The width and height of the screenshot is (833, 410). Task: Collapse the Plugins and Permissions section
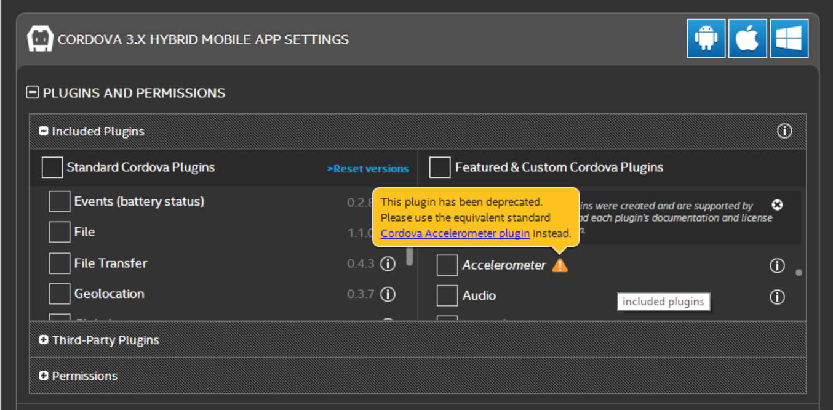click(33, 93)
